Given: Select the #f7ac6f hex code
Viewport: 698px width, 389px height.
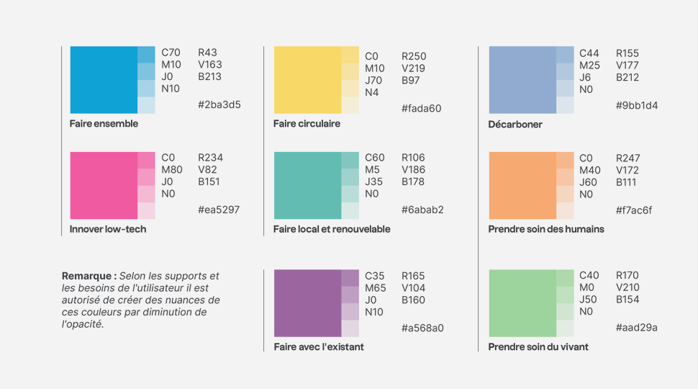Looking at the screenshot, I should [634, 210].
